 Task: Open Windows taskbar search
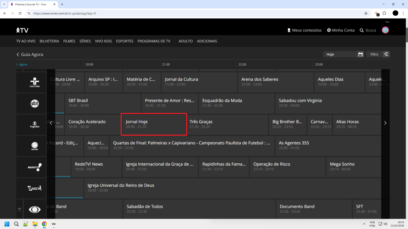pos(16,224)
